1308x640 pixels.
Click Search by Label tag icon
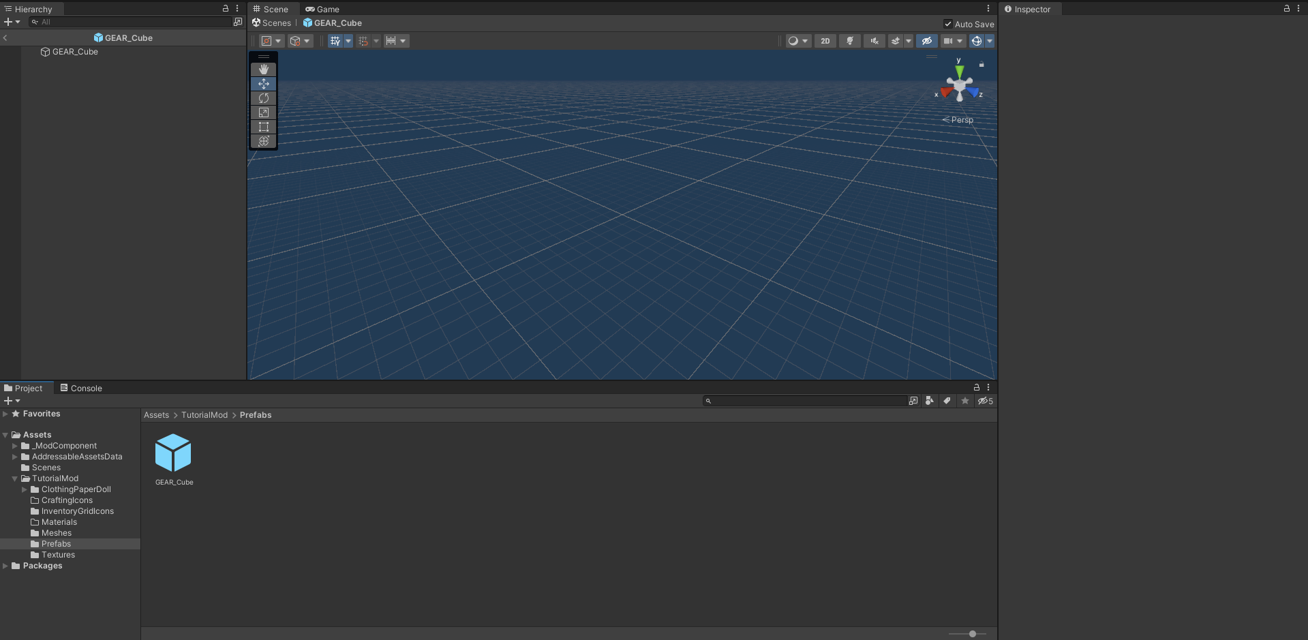click(947, 401)
